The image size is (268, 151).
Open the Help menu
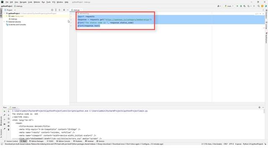tap(67, 2)
